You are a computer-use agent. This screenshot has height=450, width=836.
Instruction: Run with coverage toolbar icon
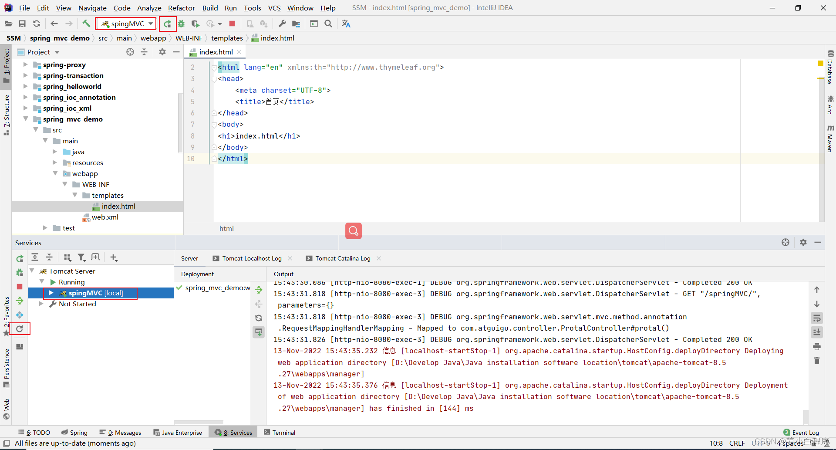click(196, 24)
